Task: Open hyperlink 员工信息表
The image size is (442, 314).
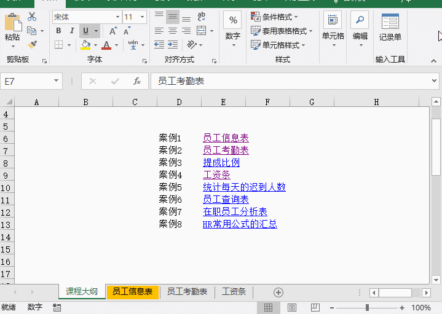Action: [226, 138]
